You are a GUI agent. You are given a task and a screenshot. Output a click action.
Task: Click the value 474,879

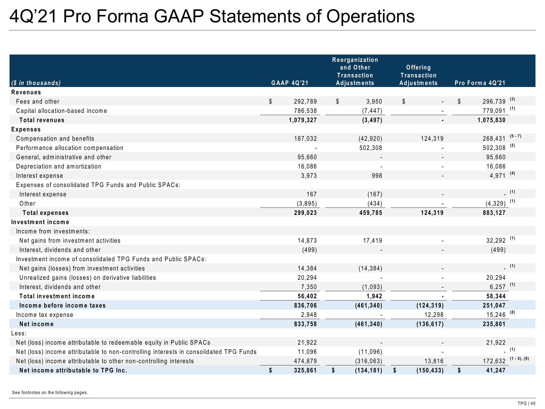[x=305, y=361]
